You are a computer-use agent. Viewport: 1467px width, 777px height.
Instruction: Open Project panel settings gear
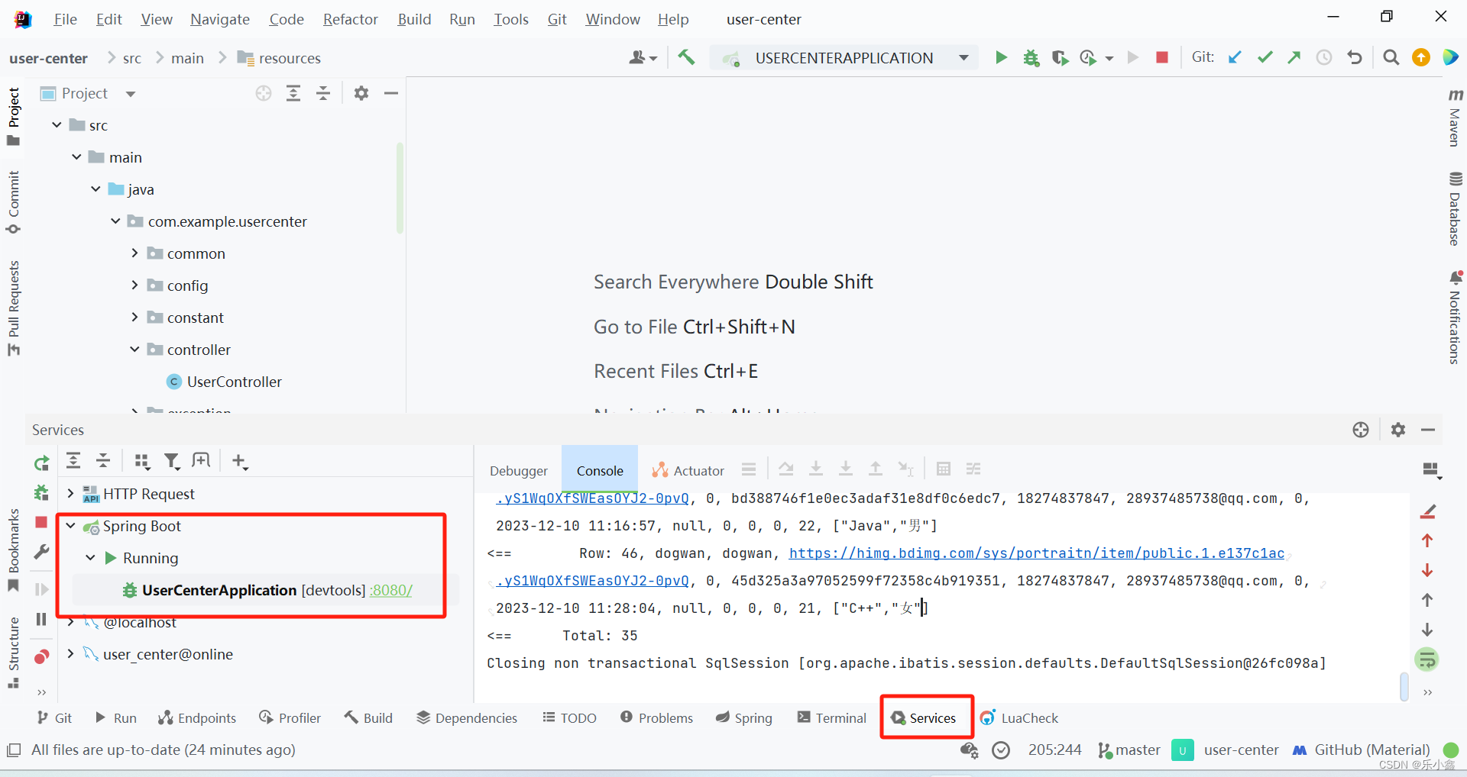pyautogui.click(x=361, y=93)
